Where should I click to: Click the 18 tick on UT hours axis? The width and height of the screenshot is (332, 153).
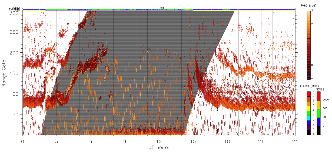pos(227,141)
